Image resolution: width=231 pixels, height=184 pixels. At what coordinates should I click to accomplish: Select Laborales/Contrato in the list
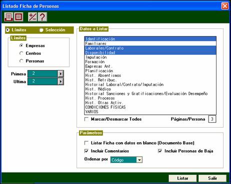[150, 48]
